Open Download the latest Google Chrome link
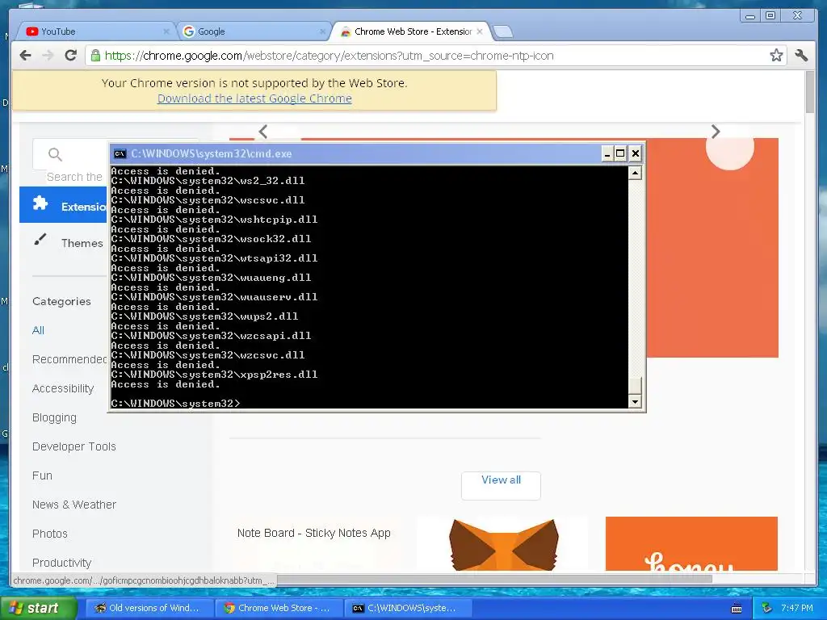This screenshot has height=620, width=827. pyautogui.click(x=254, y=98)
